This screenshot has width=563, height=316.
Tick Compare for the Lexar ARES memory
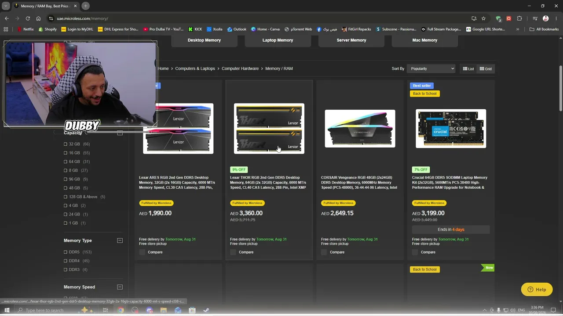pos(142,252)
